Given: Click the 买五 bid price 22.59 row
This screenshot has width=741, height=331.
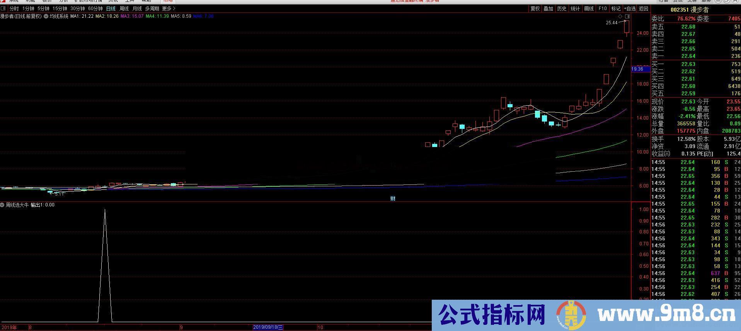Looking at the screenshot, I should pos(696,93).
